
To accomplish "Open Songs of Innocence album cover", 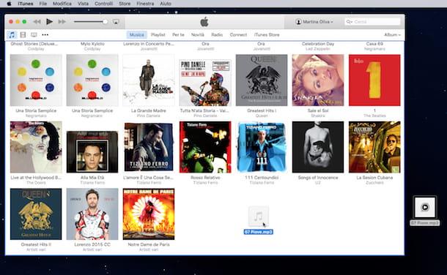I will tap(318, 147).
